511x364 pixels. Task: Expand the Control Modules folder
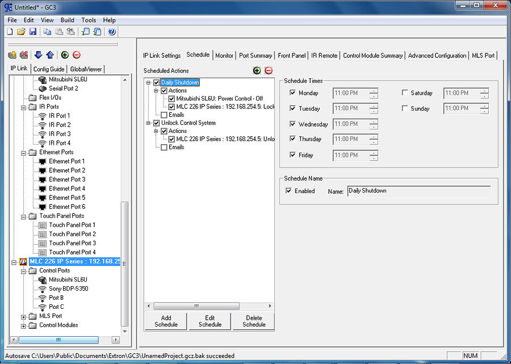(x=23, y=325)
